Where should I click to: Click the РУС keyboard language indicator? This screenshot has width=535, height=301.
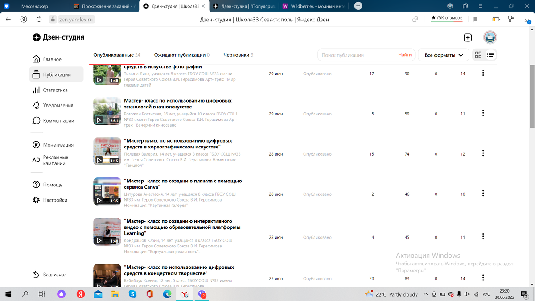(x=486, y=294)
